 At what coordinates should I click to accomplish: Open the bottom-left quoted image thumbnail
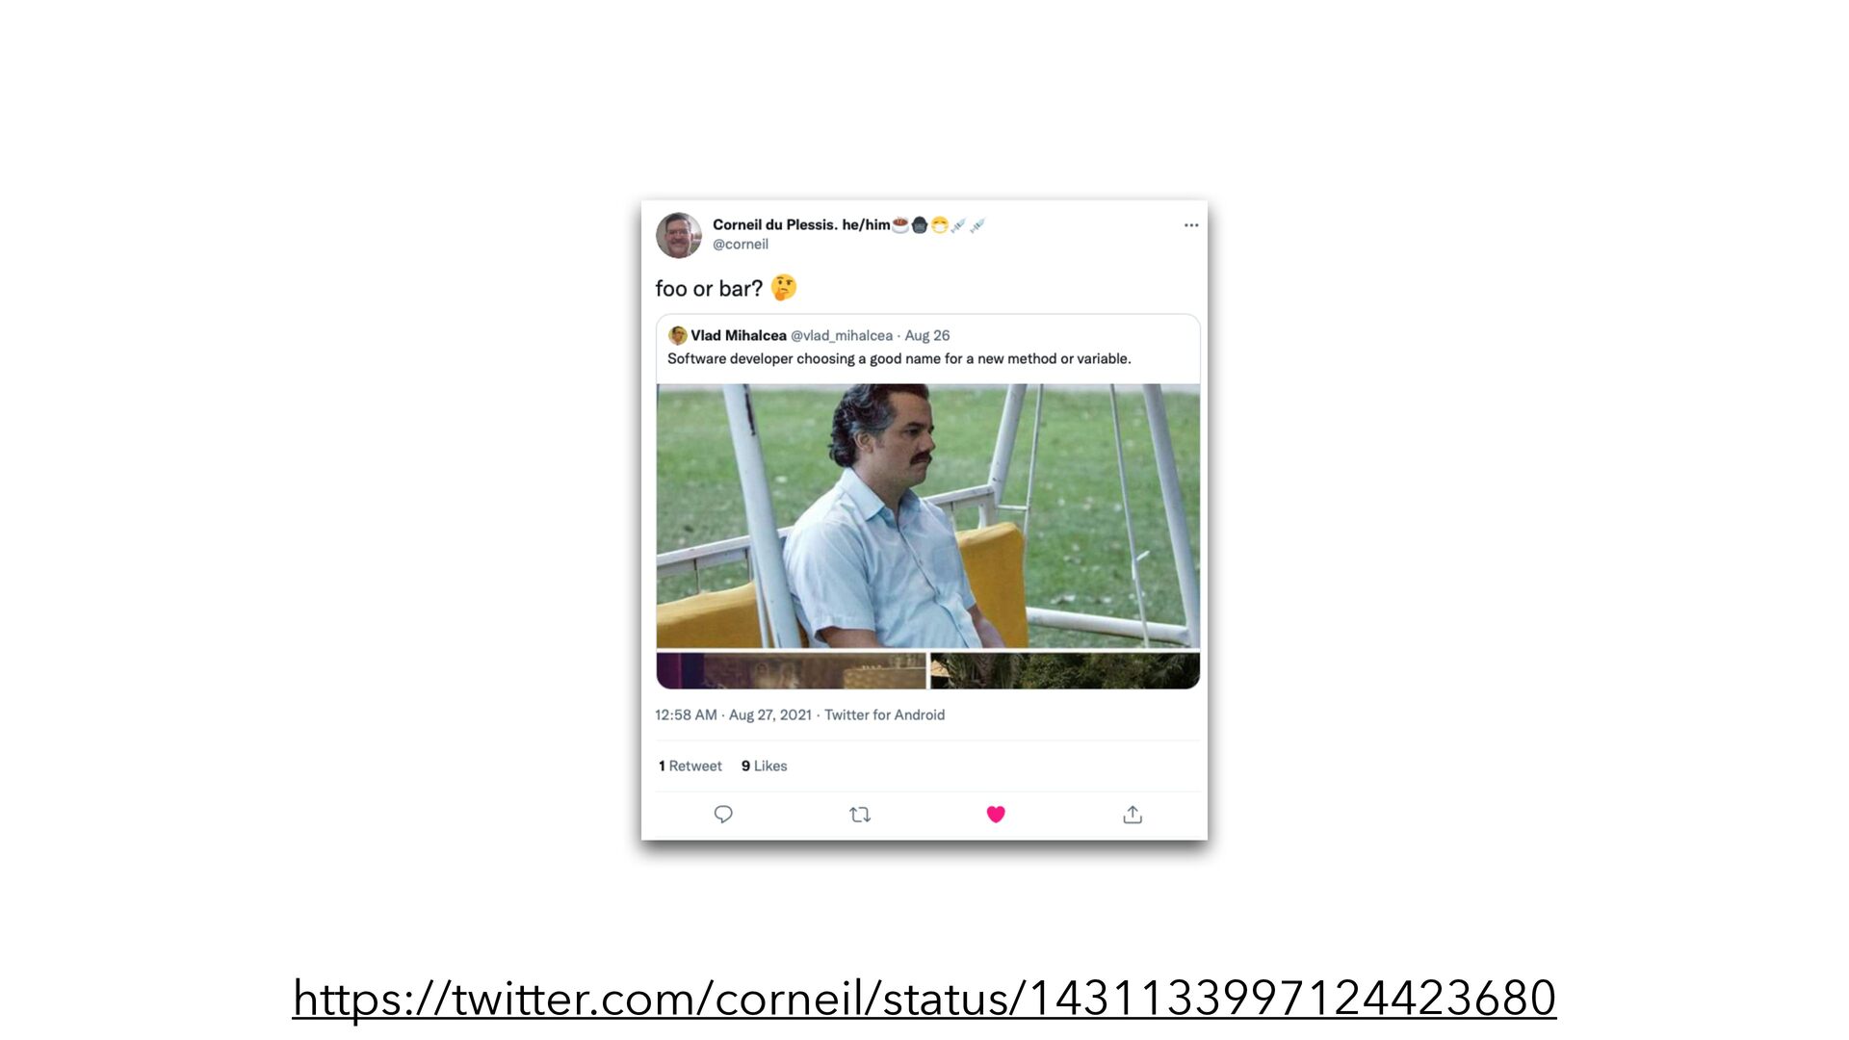pyautogui.click(x=791, y=670)
